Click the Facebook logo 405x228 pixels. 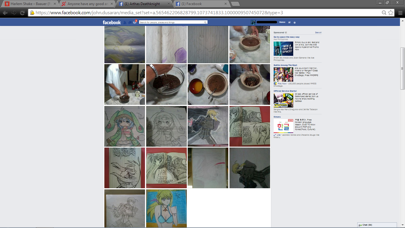[112, 22]
